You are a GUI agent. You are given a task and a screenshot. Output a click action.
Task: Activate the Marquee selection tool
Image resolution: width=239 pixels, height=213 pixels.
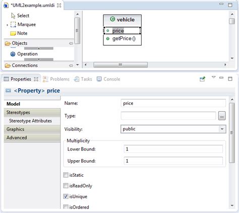pos(23,25)
